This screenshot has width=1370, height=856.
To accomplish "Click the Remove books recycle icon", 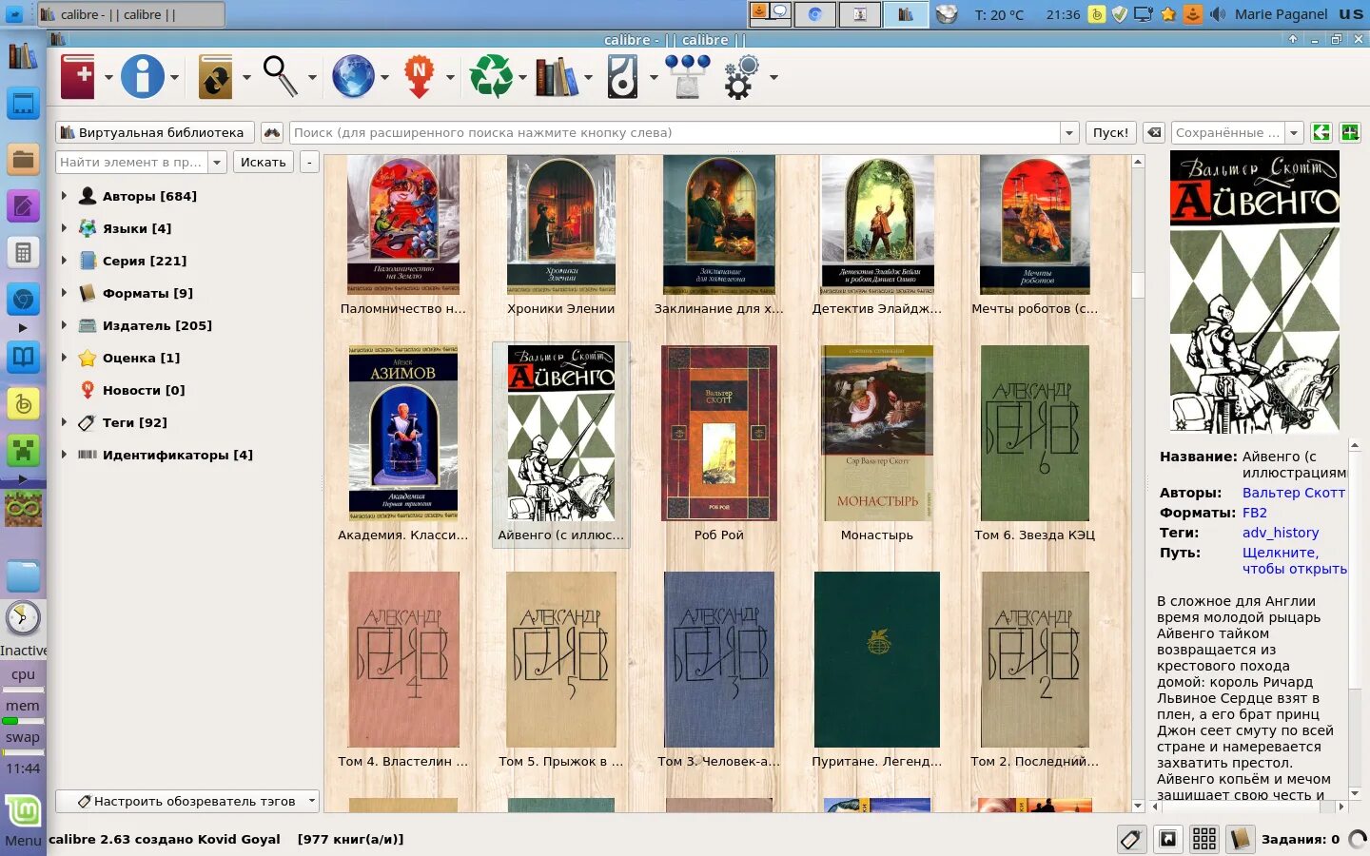I will click(491, 77).
